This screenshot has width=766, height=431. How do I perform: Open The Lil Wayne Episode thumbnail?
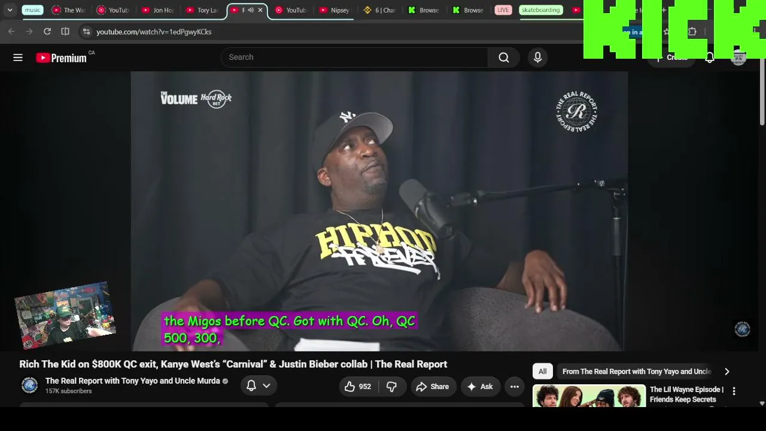589,396
